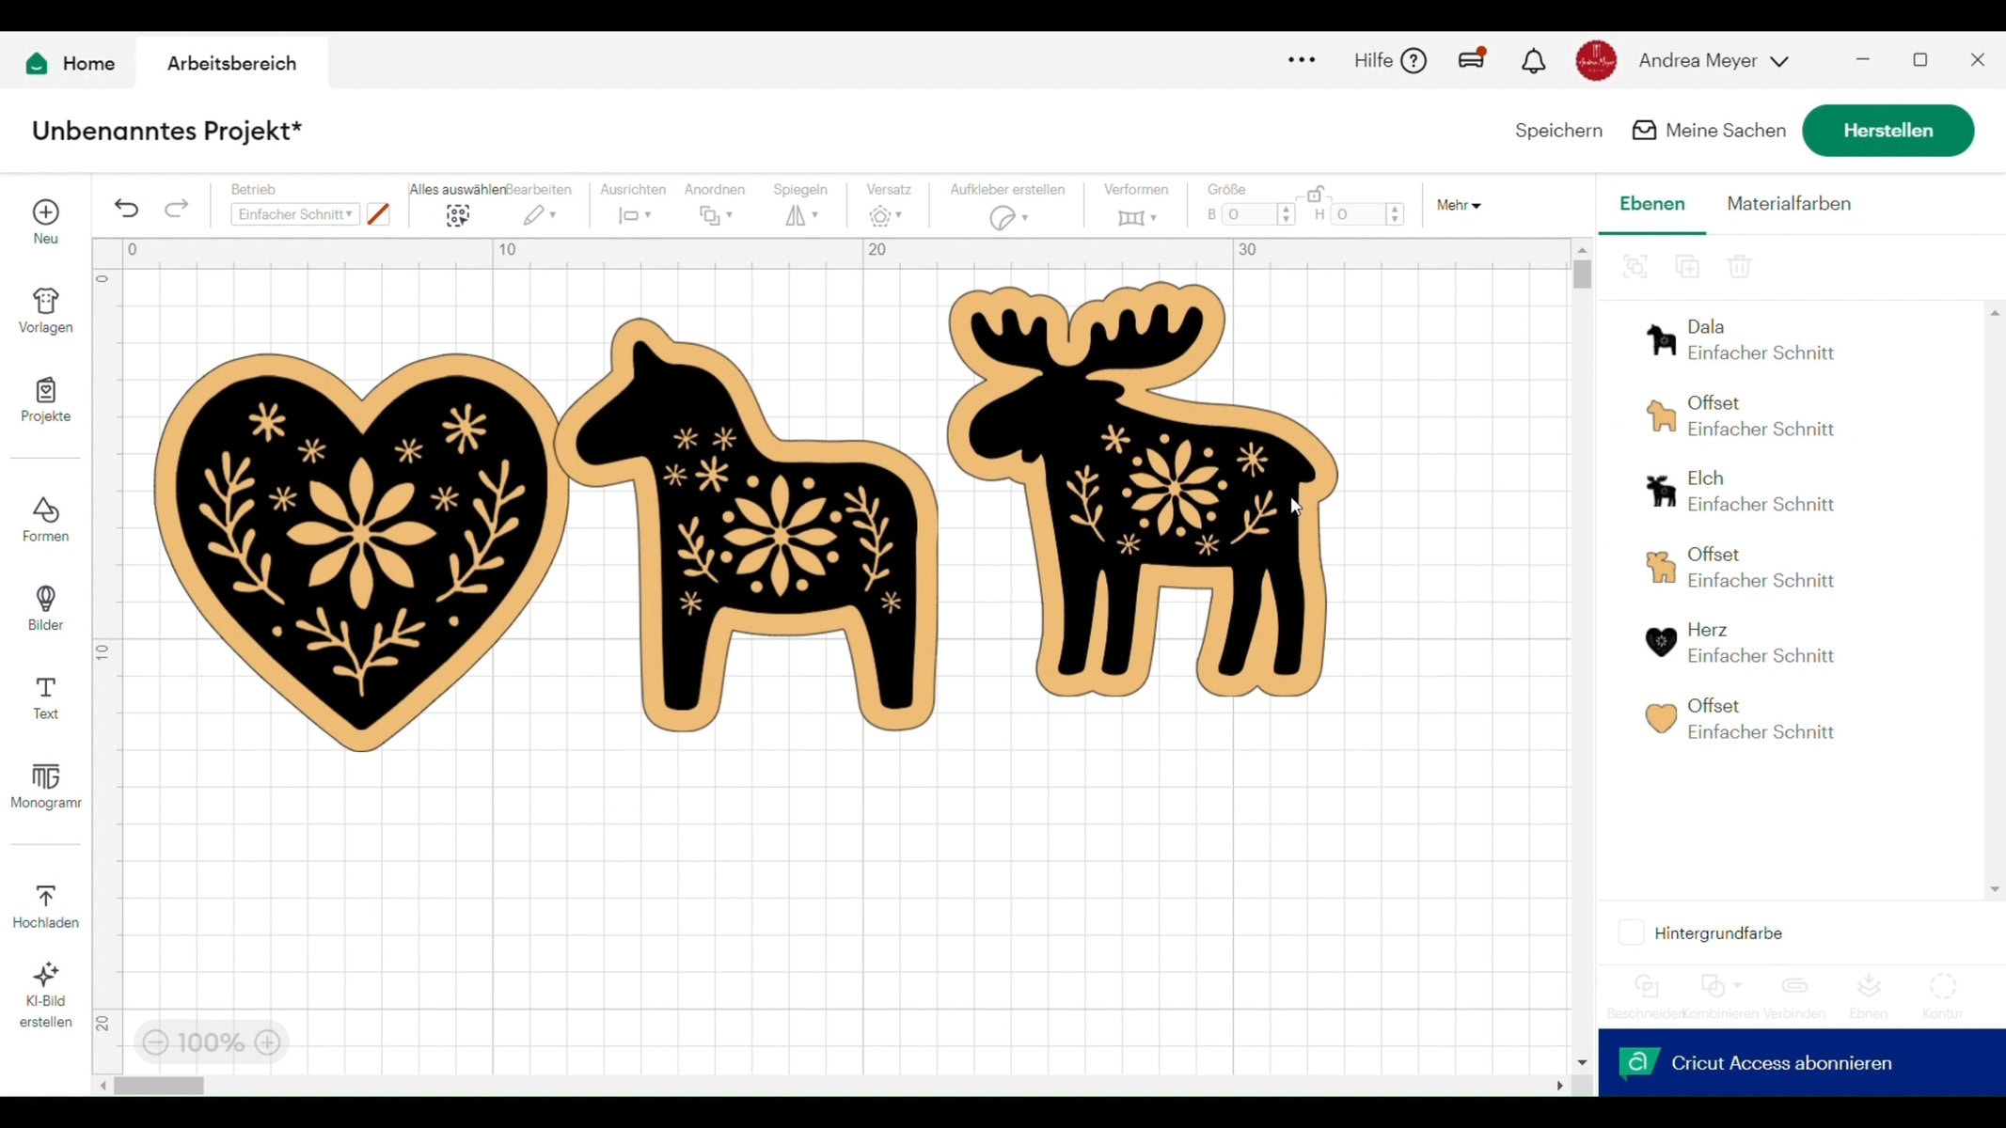Open the Betrieb Einfacher Schnitt dropdown

(x=294, y=214)
